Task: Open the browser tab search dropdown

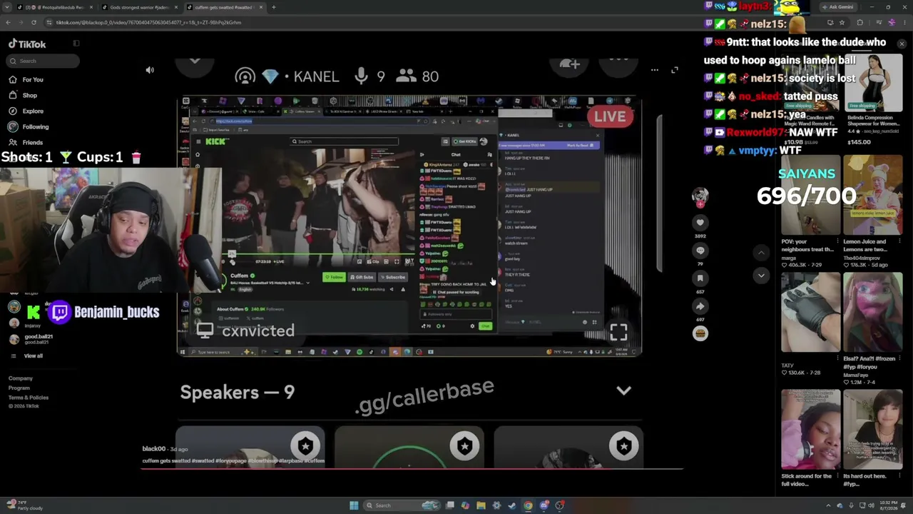Action: (8, 7)
